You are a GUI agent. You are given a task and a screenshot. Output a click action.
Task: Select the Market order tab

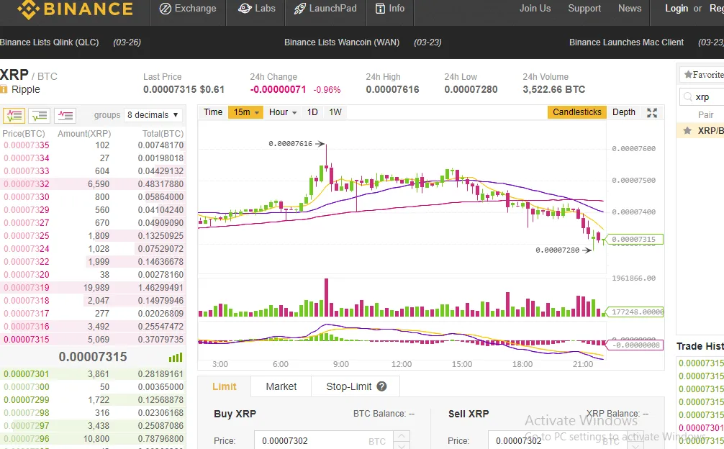[x=281, y=386]
